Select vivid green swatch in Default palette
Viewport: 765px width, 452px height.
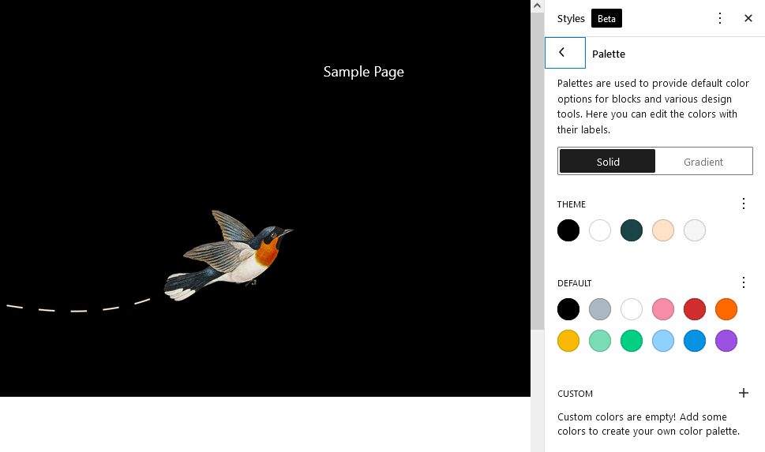(632, 341)
